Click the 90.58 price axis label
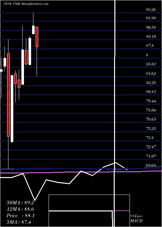Viewport: 162px width, 227px height. [x=151, y=27]
